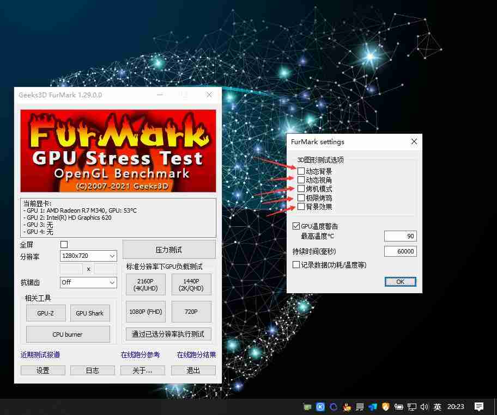This screenshot has height=415, width=497.
Task: Tick the 动态视角 option
Action: tap(301, 180)
